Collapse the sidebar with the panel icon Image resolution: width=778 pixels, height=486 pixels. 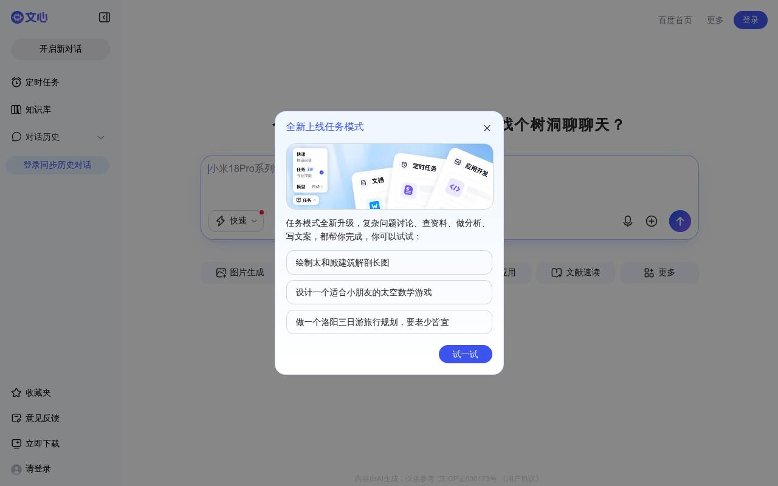pyautogui.click(x=105, y=18)
